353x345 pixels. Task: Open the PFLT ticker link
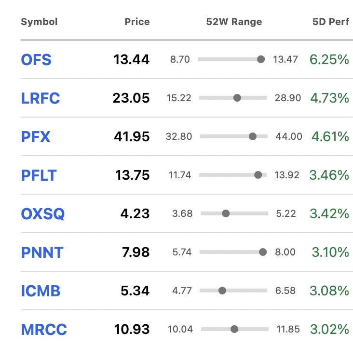(x=39, y=175)
